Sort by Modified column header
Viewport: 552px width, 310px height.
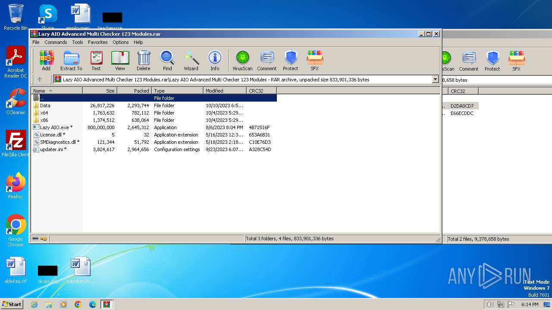point(225,91)
